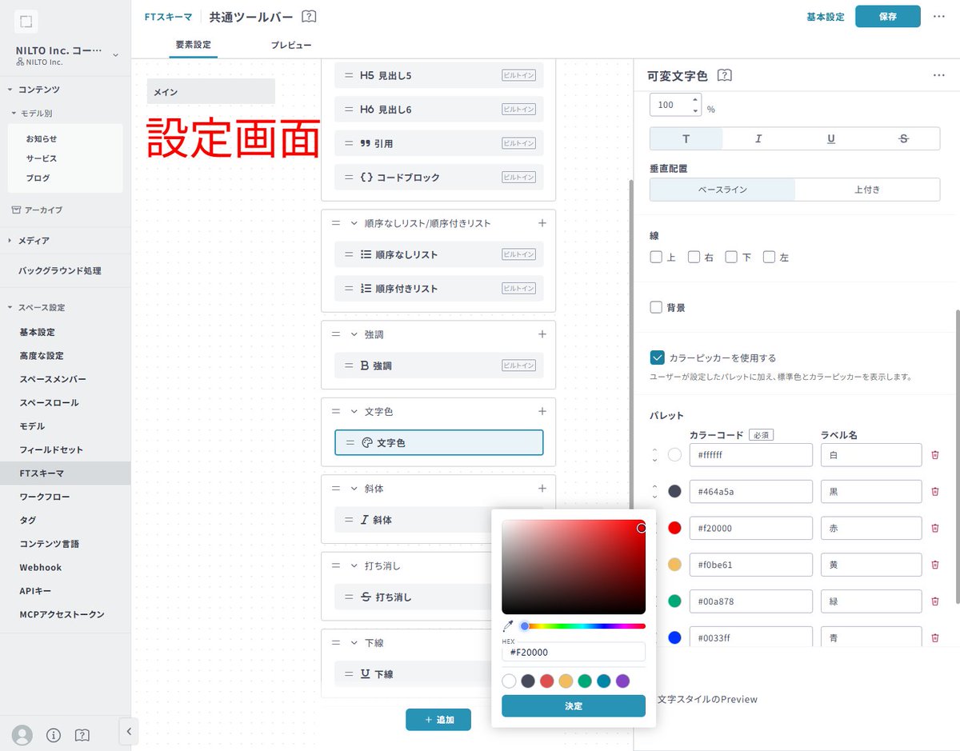Screen dimensions: 960x751
Task: Click the NILTO logo icon
Action: [27, 22]
